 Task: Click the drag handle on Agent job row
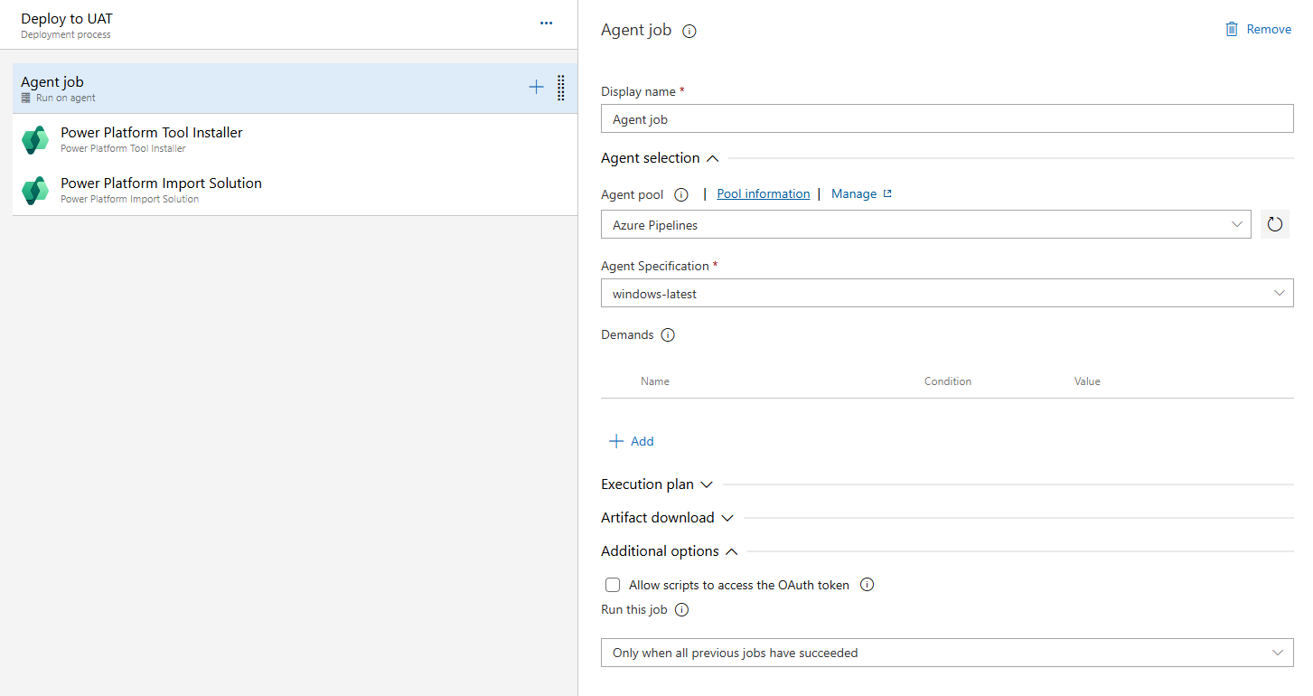coord(561,88)
